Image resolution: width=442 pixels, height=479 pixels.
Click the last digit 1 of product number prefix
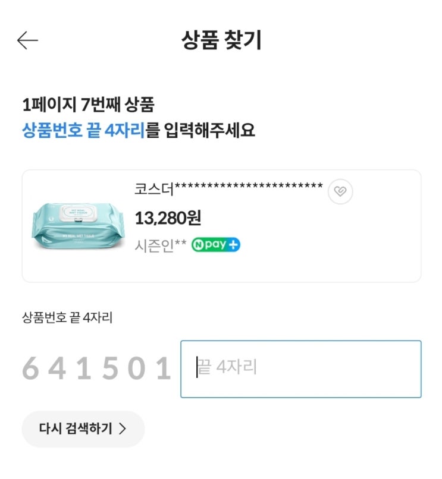coord(163,369)
